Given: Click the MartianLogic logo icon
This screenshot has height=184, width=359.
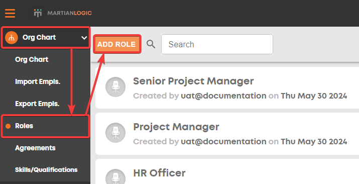Looking at the screenshot, I should point(38,13).
